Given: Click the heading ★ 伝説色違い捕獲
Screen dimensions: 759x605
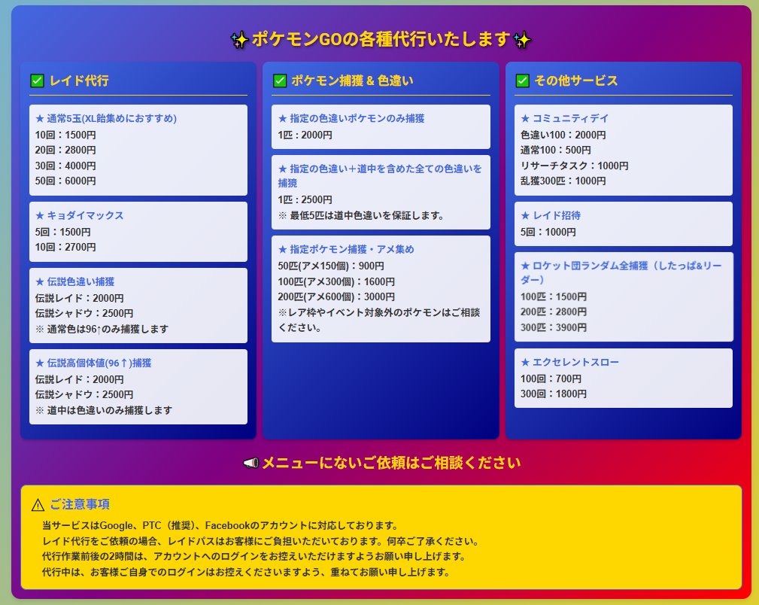Looking at the screenshot, I should tap(75, 281).
